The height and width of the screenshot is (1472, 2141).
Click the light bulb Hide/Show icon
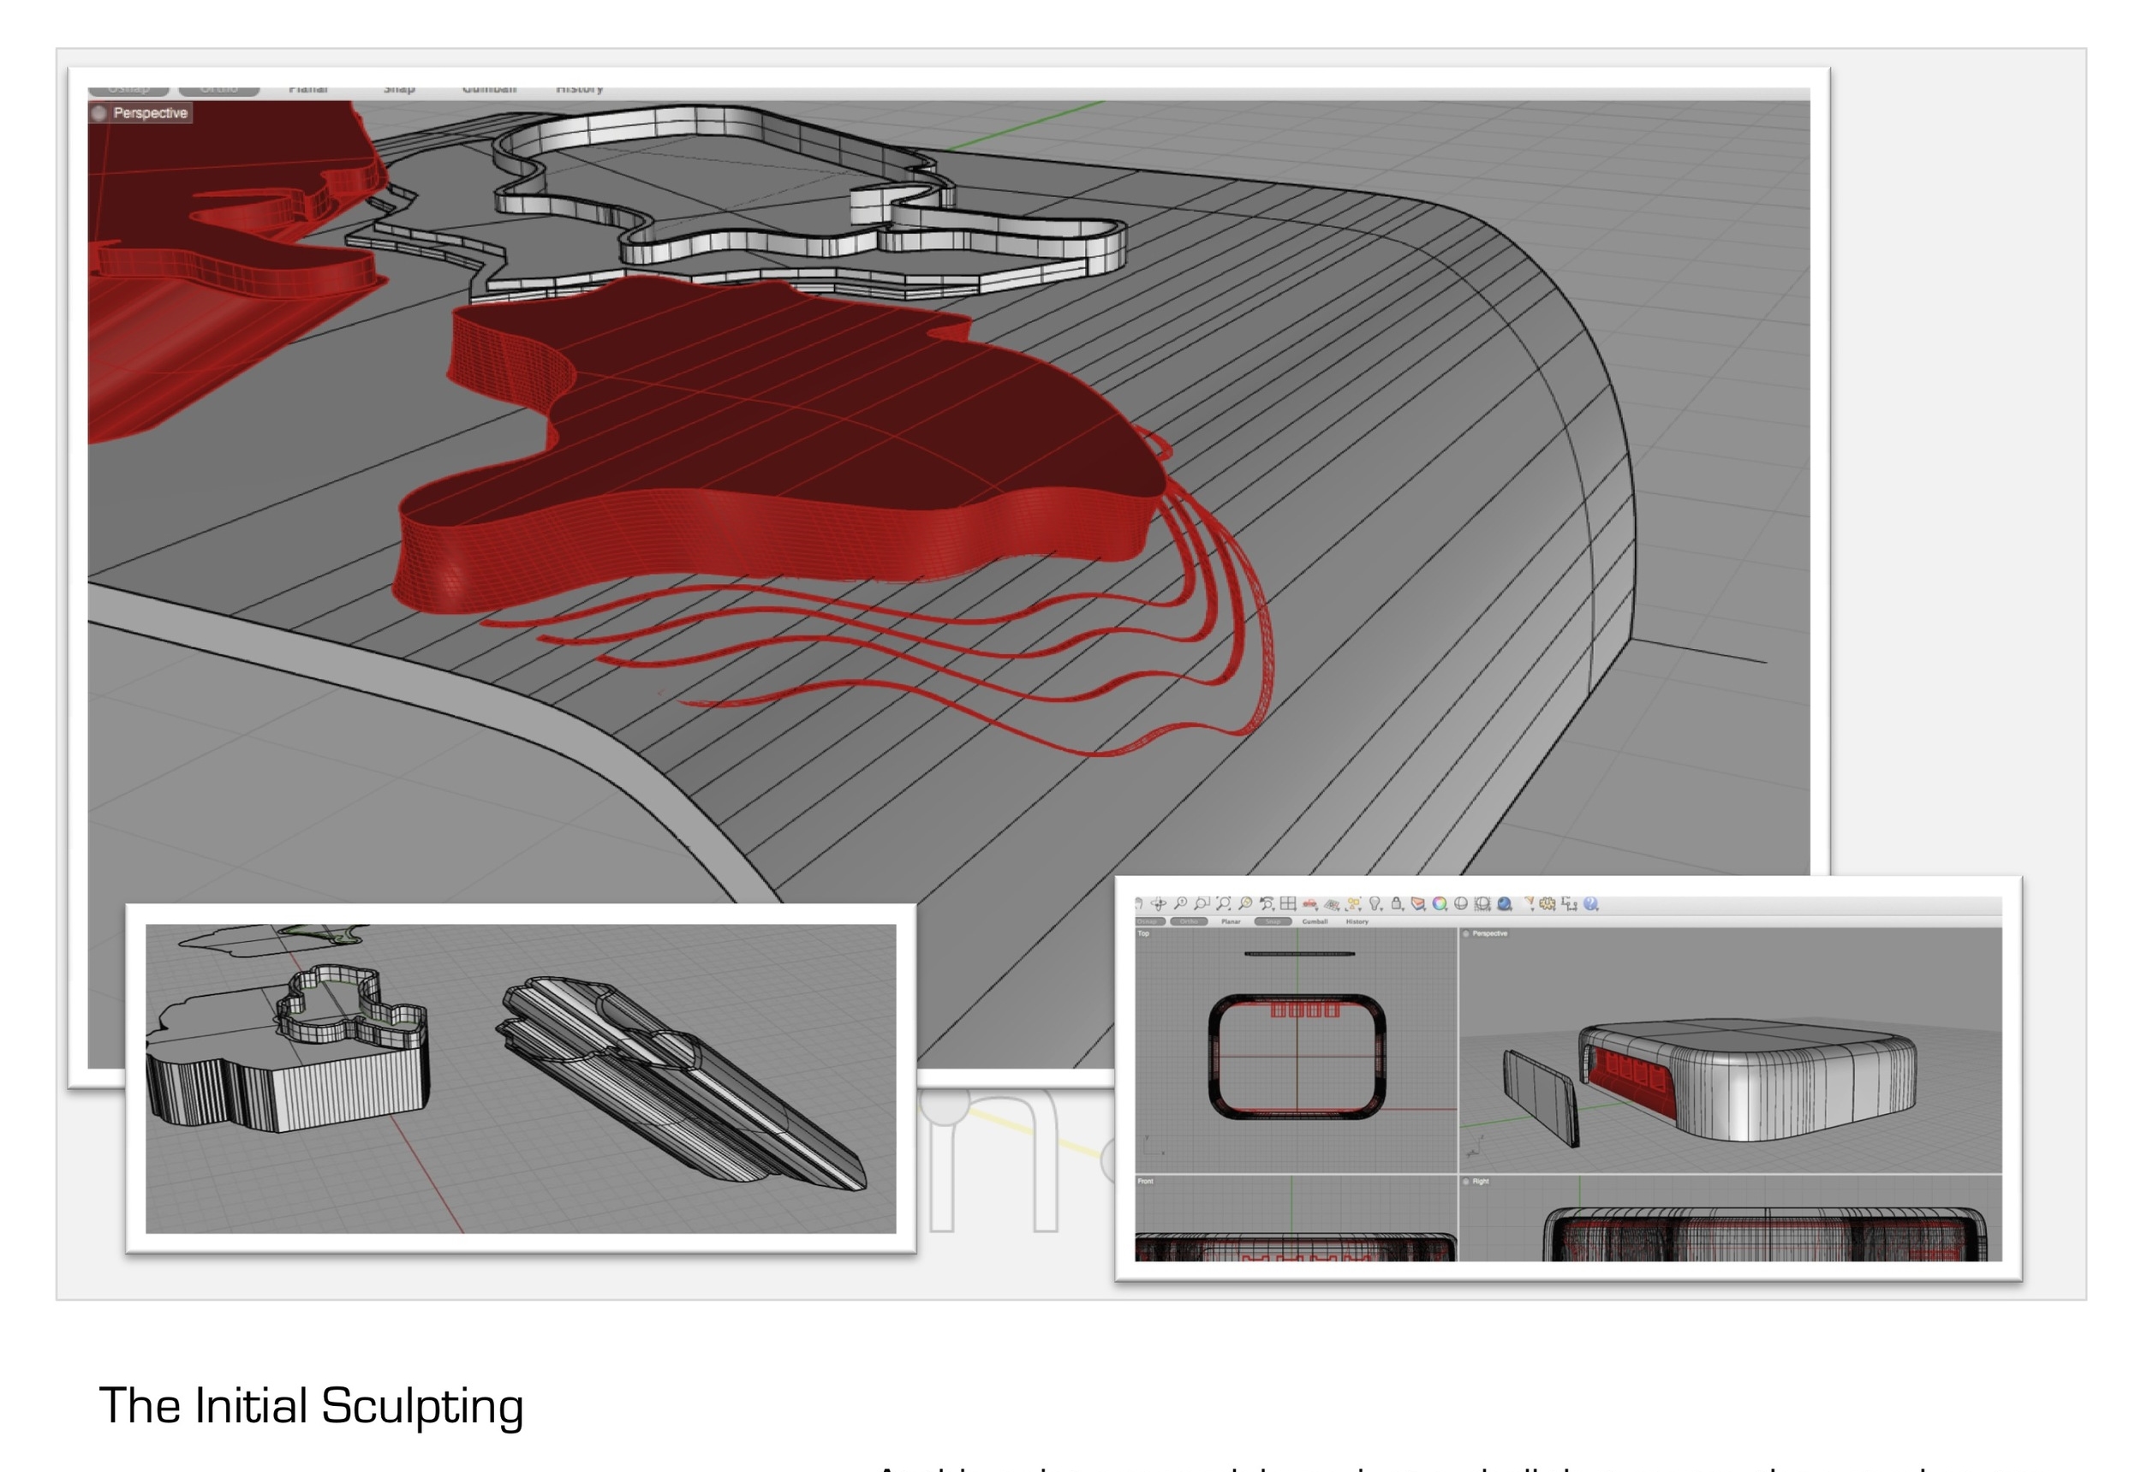(1375, 905)
